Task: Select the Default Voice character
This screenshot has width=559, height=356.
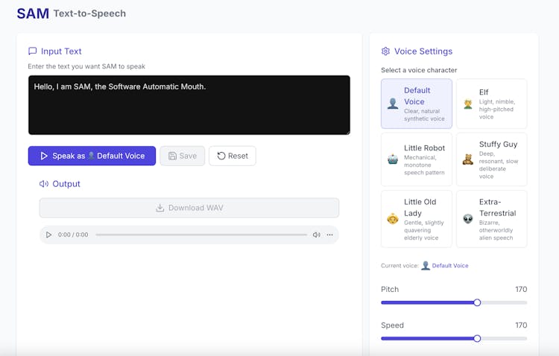Action: (416, 104)
